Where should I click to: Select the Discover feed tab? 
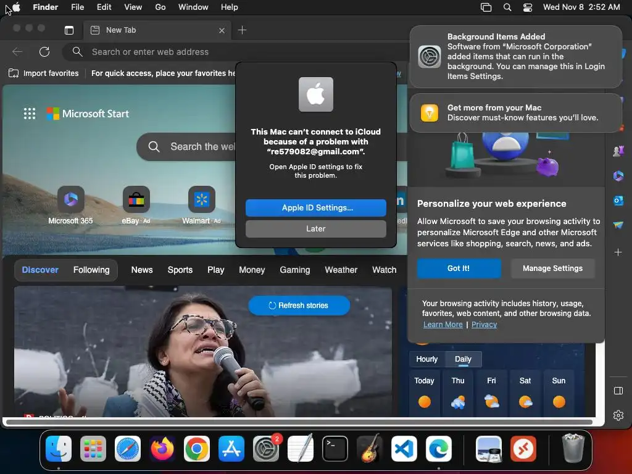point(40,270)
